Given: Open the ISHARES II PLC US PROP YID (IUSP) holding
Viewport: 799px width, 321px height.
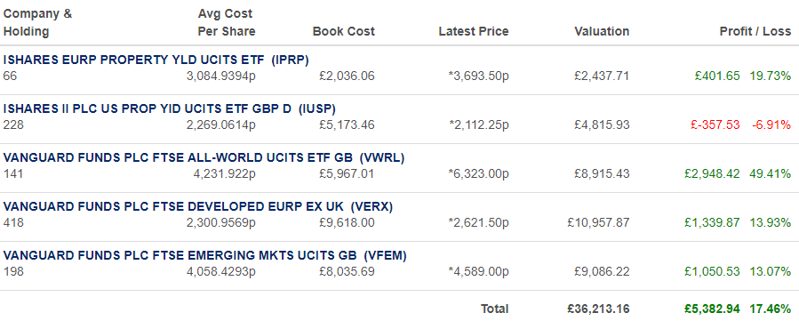Looking at the screenshot, I should (x=169, y=109).
